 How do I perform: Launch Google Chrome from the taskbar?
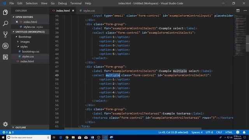[67, 137]
